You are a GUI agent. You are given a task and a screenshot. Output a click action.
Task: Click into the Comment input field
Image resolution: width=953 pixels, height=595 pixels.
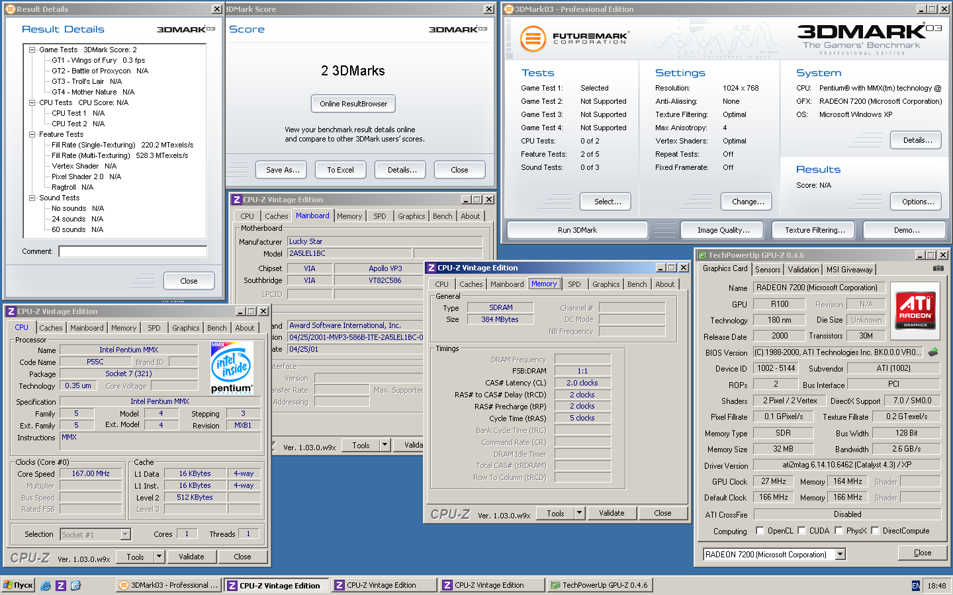(132, 251)
